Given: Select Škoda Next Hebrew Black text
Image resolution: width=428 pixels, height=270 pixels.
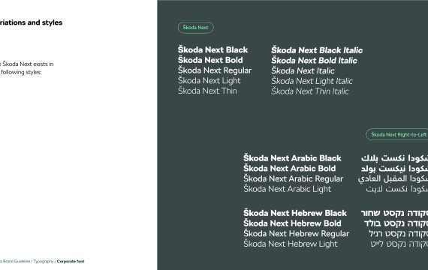Looking at the screenshot, I should tap(295, 213).
